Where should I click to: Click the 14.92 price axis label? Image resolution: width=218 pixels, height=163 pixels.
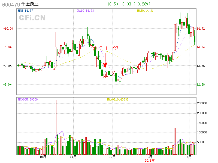[201, 29]
